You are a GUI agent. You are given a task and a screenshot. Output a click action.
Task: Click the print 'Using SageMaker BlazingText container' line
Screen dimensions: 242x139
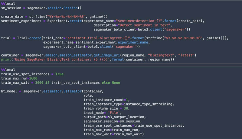pyautogui.click(x=87, y=60)
